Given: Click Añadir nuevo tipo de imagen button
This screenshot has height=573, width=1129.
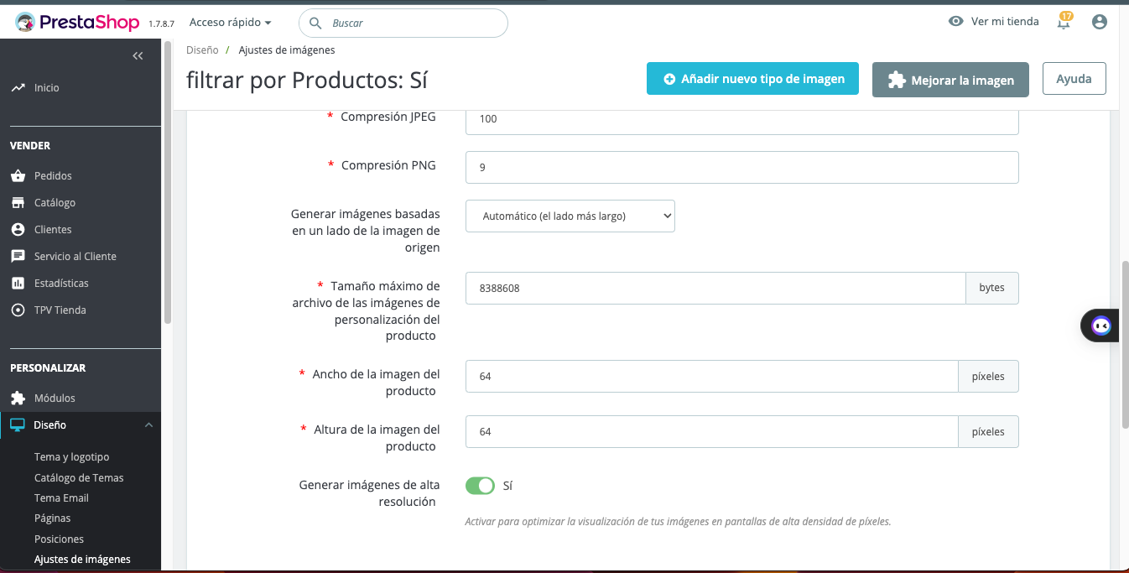Looking at the screenshot, I should [x=752, y=79].
